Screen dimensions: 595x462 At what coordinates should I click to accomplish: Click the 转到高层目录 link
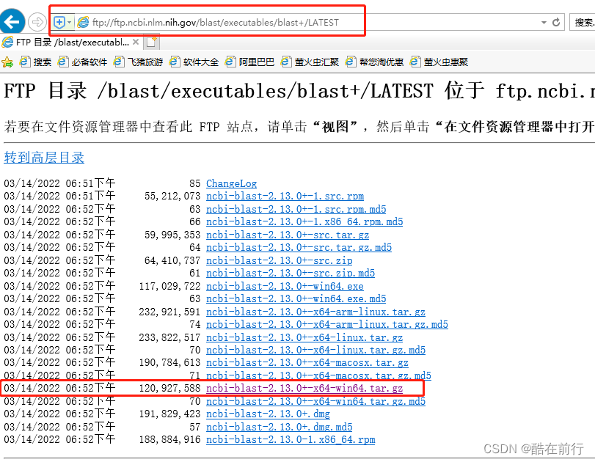(44, 158)
